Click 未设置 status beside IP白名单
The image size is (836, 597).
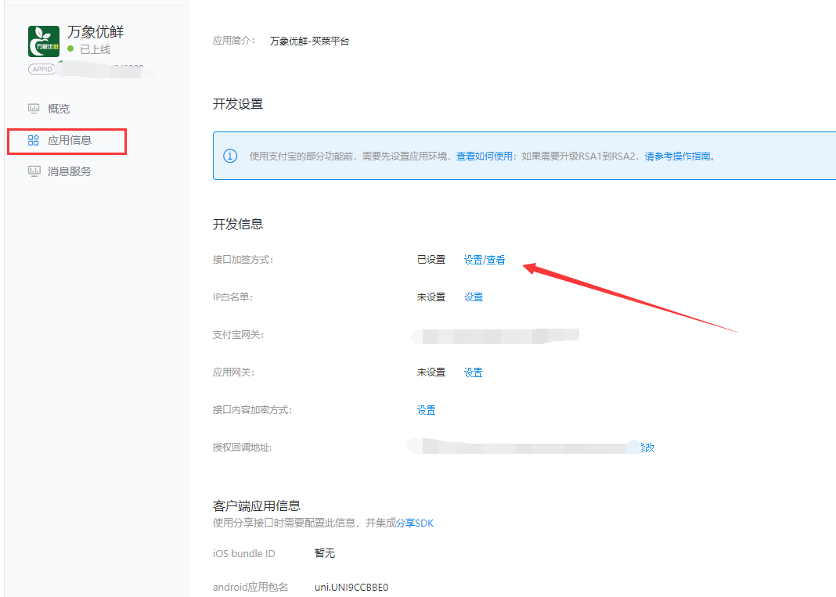click(x=431, y=297)
